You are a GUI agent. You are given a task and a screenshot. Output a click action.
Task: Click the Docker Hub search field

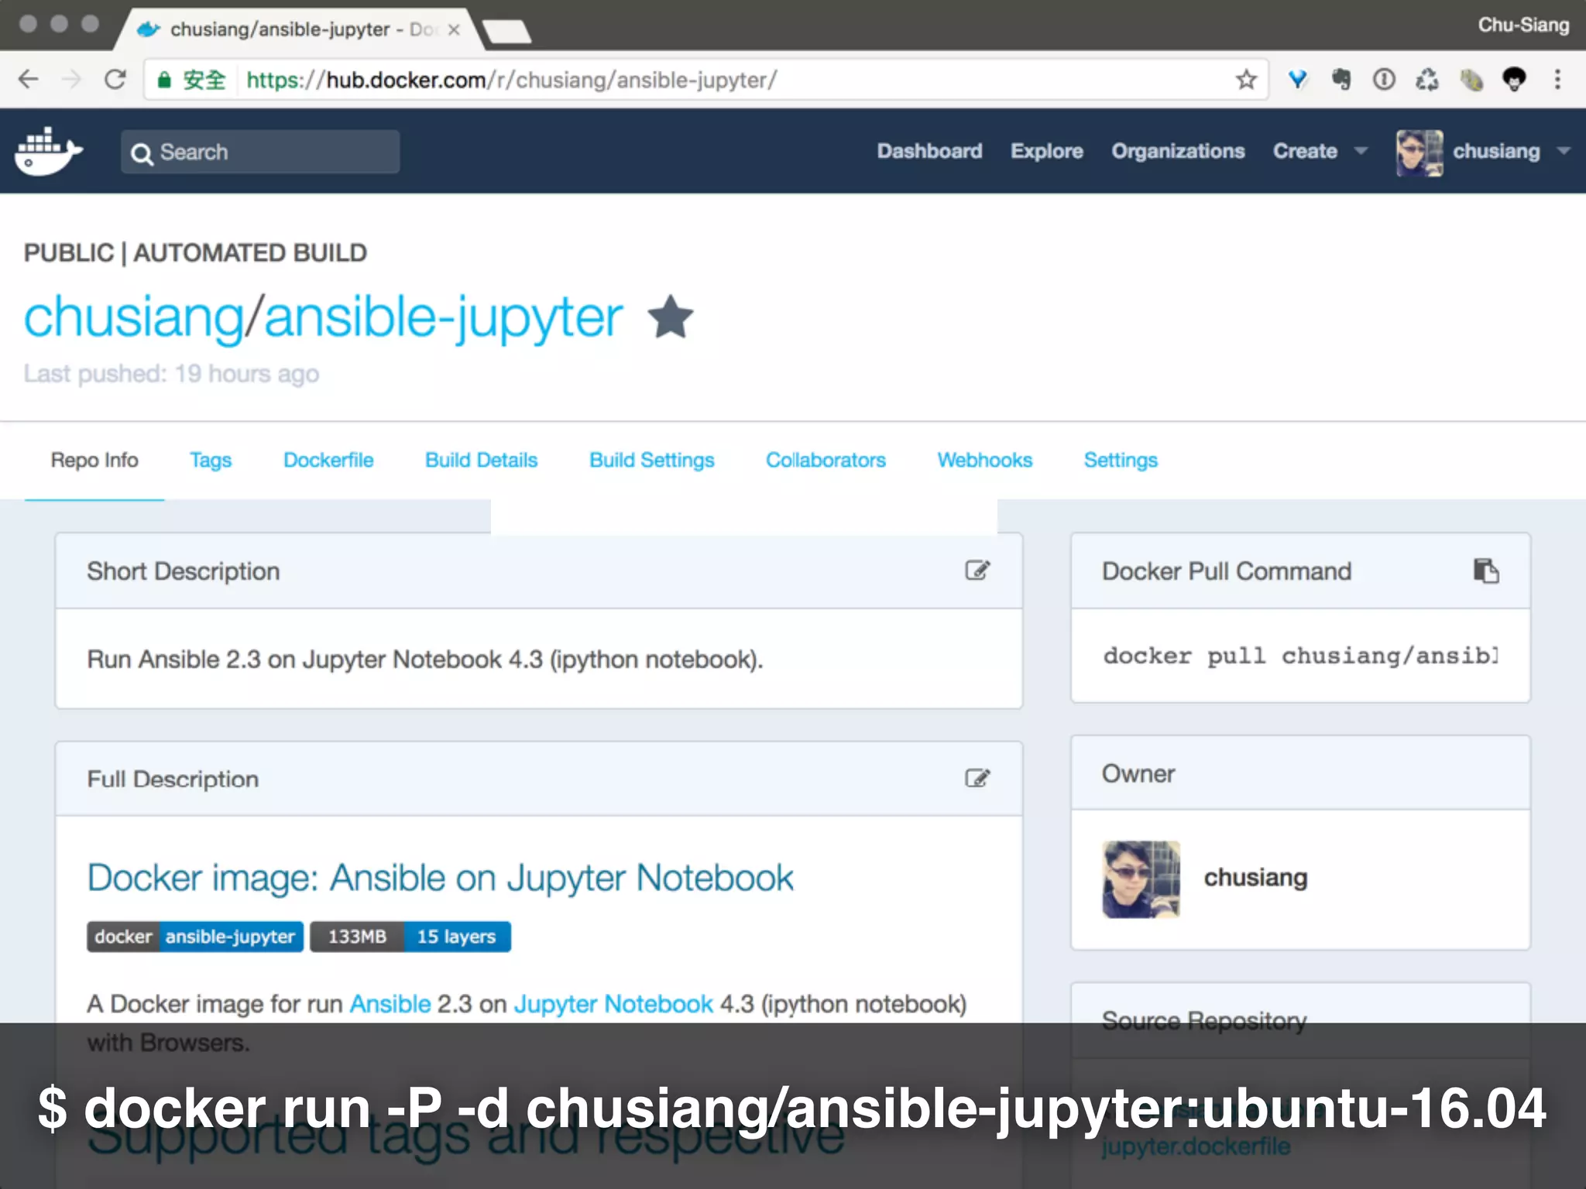click(260, 152)
